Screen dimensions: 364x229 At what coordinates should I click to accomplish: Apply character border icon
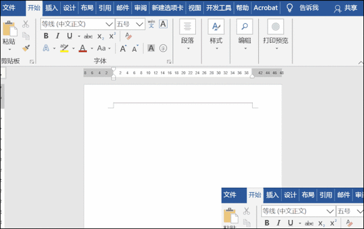tap(163, 24)
